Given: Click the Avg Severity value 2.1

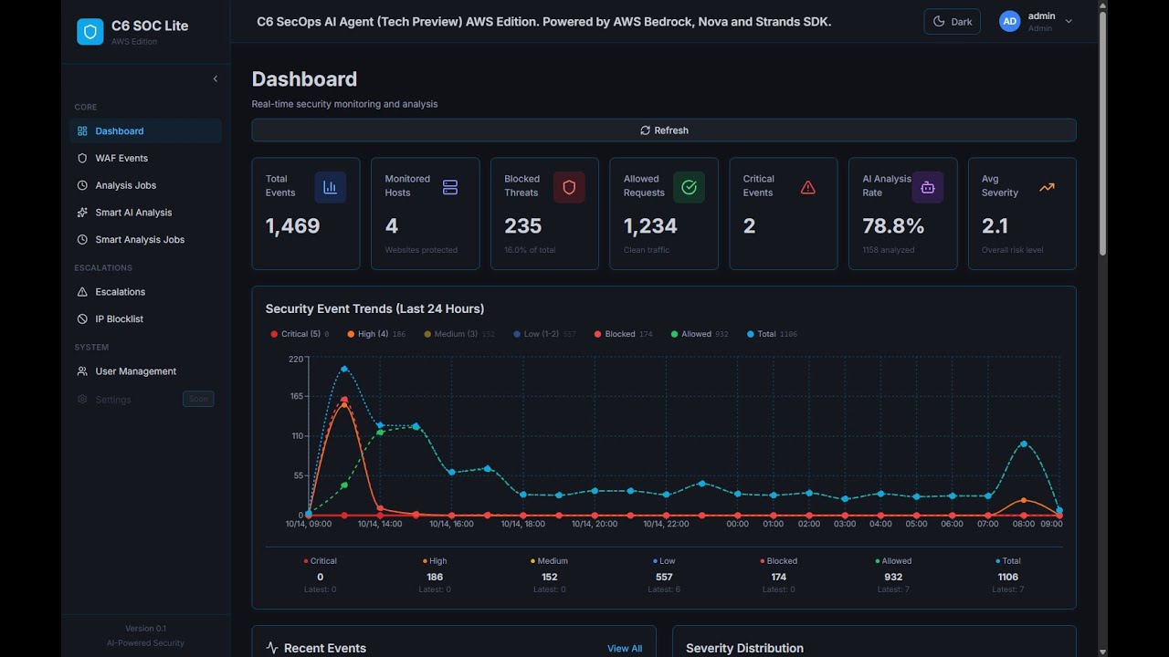Looking at the screenshot, I should [x=995, y=226].
